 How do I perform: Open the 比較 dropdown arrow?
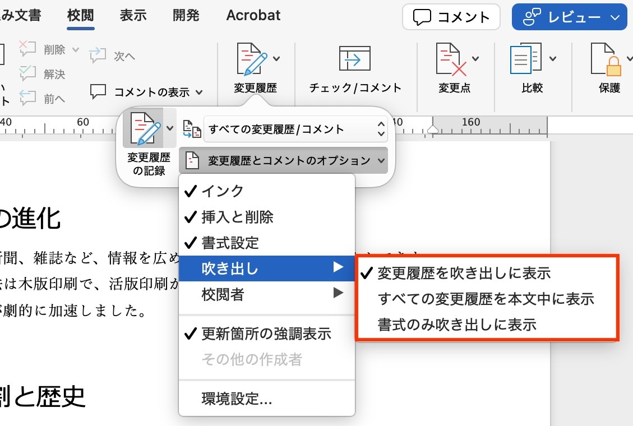(x=553, y=58)
